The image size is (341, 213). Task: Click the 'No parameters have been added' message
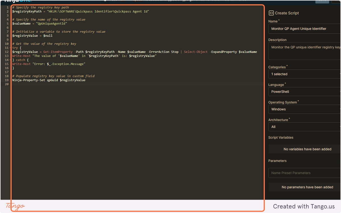pyautogui.click(x=307, y=187)
